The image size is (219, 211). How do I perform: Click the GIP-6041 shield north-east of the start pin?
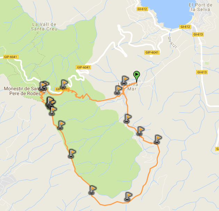pyautogui.click(x=152, y=52)
